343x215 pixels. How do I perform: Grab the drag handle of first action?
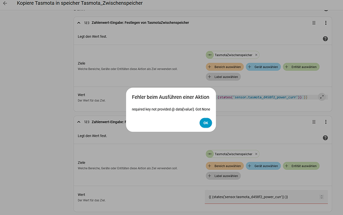314,23
